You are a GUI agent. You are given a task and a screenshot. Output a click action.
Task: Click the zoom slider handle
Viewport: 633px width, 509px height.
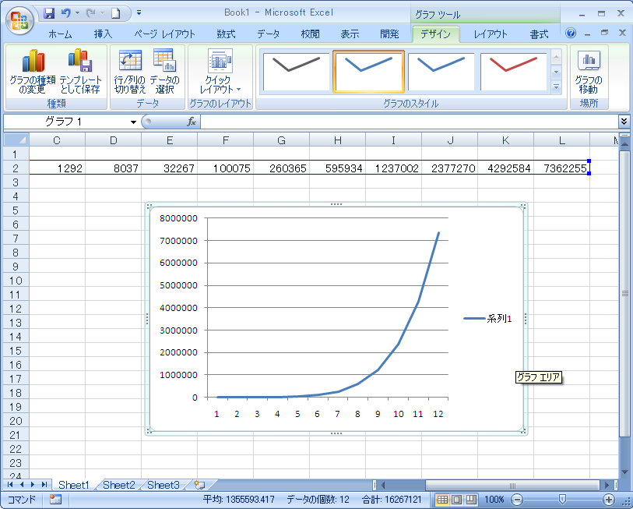562,499
